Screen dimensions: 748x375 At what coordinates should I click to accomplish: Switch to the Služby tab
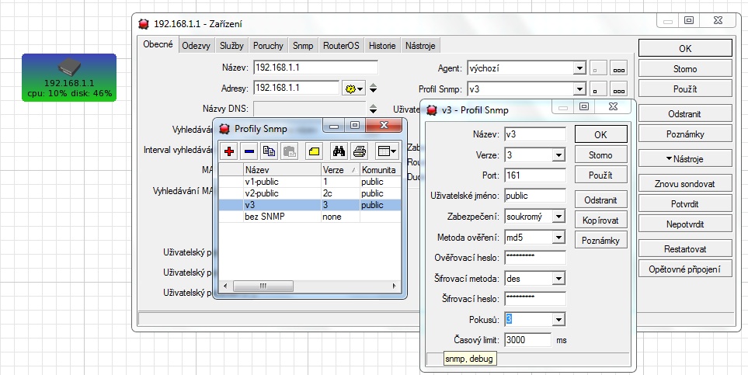coord(231,46)
